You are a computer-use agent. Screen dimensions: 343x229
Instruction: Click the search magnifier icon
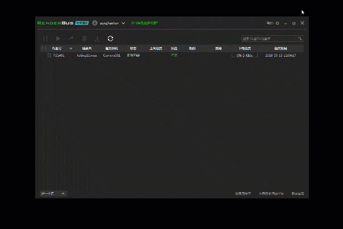(x=300, y=39)
